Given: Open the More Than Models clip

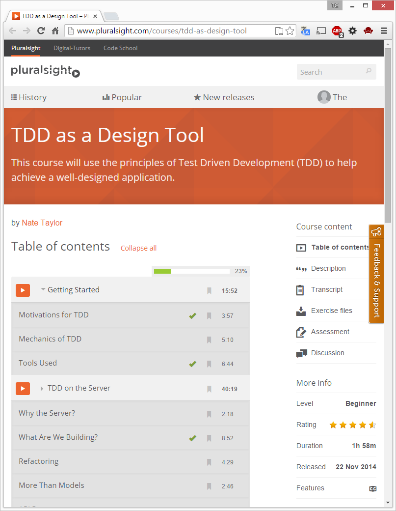Looking at the screenshot, I should tap(52, 485).
